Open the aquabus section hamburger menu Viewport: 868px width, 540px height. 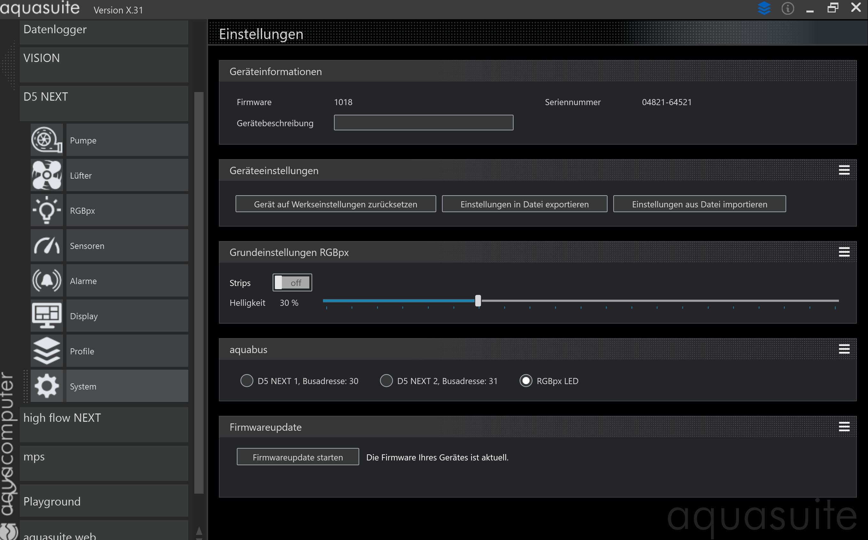pos(844,349)
